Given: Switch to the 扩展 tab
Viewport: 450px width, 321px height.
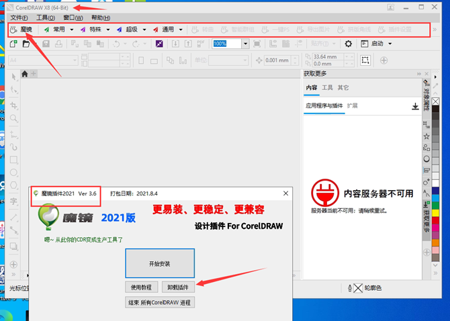Looking at the screenshot, I should point(353,106).
